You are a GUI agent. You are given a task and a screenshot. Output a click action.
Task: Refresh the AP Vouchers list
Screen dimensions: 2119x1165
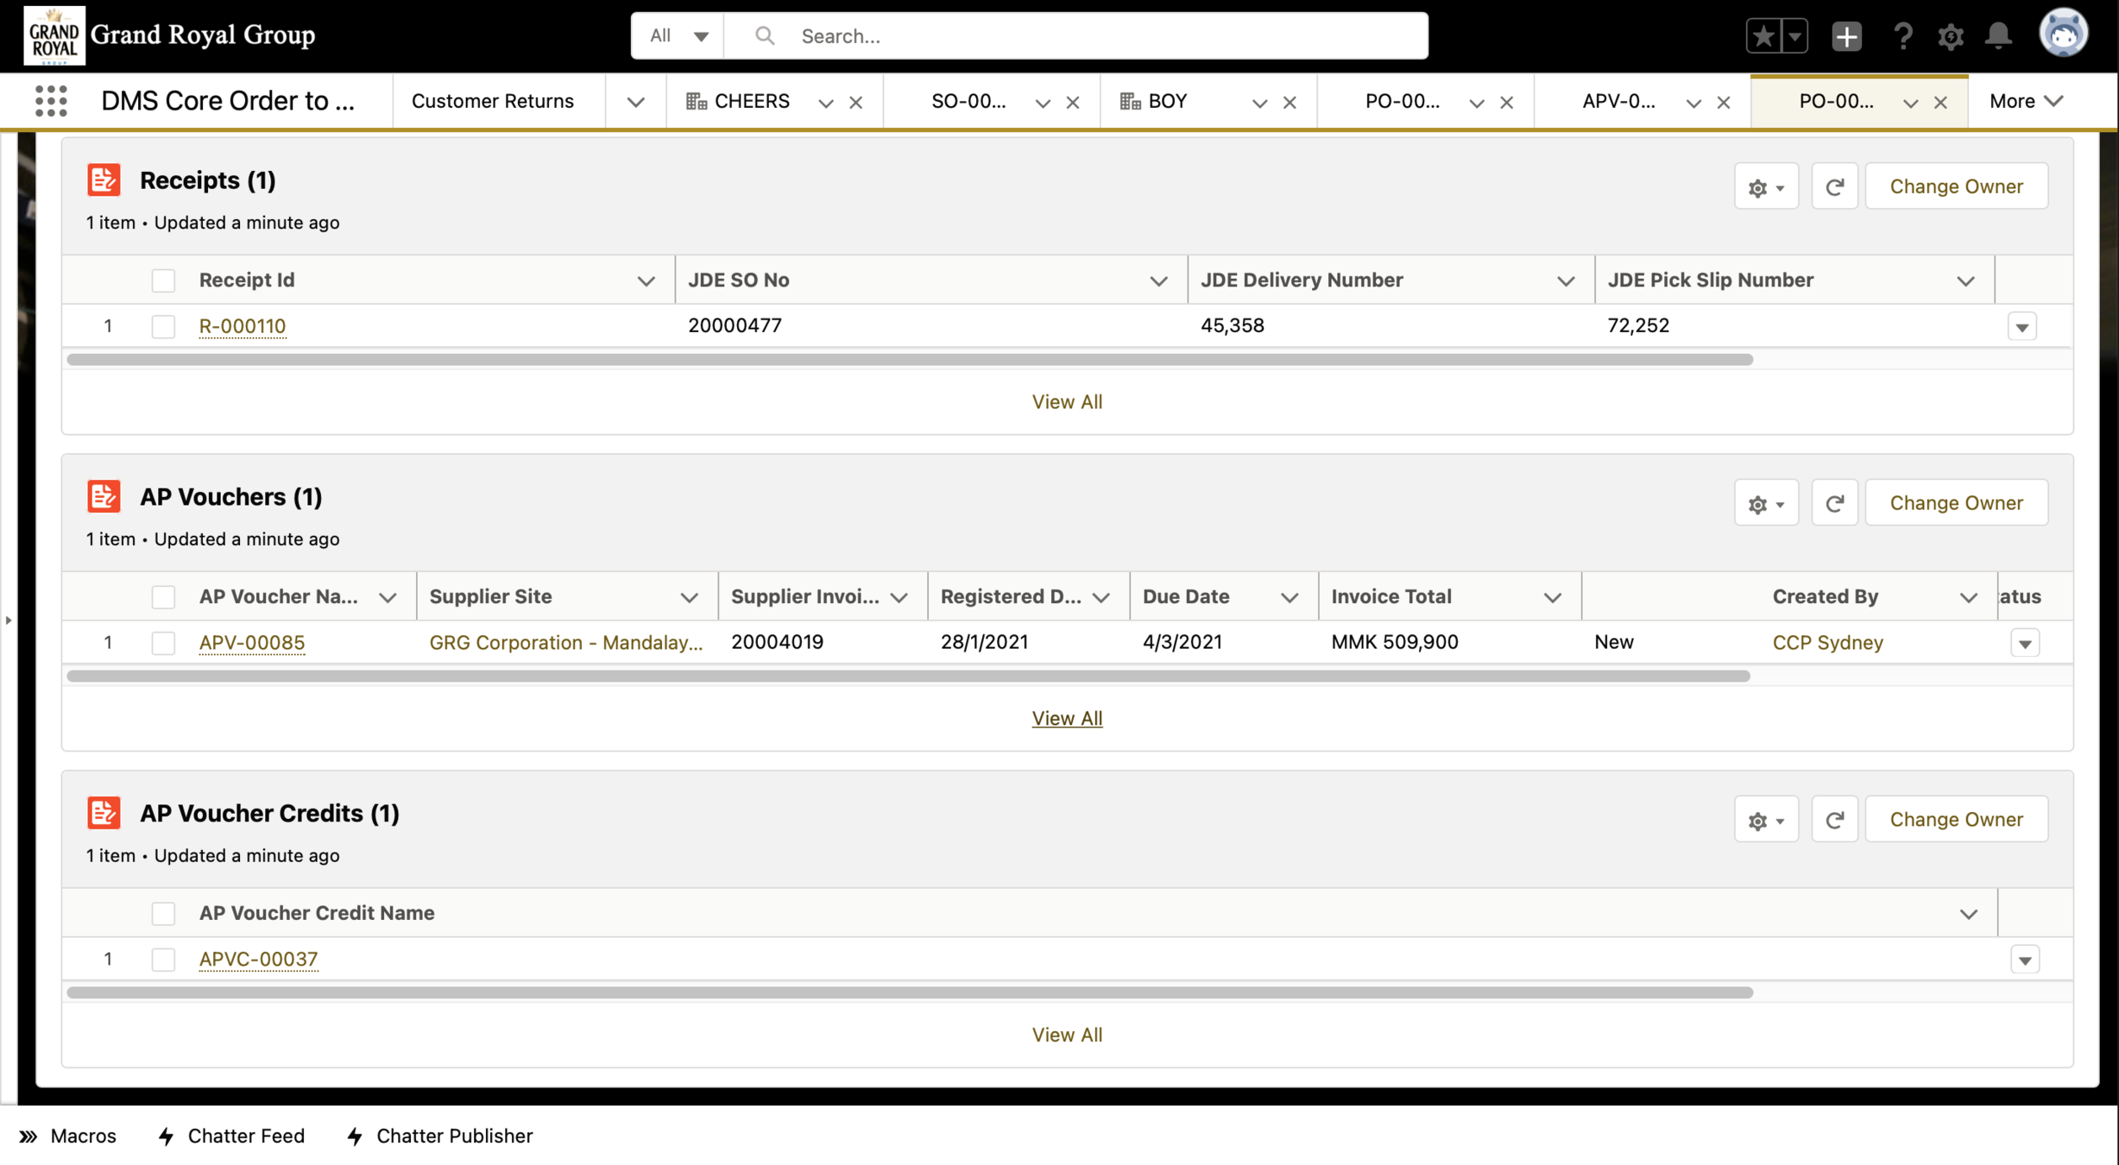[x=1834, y=503]
